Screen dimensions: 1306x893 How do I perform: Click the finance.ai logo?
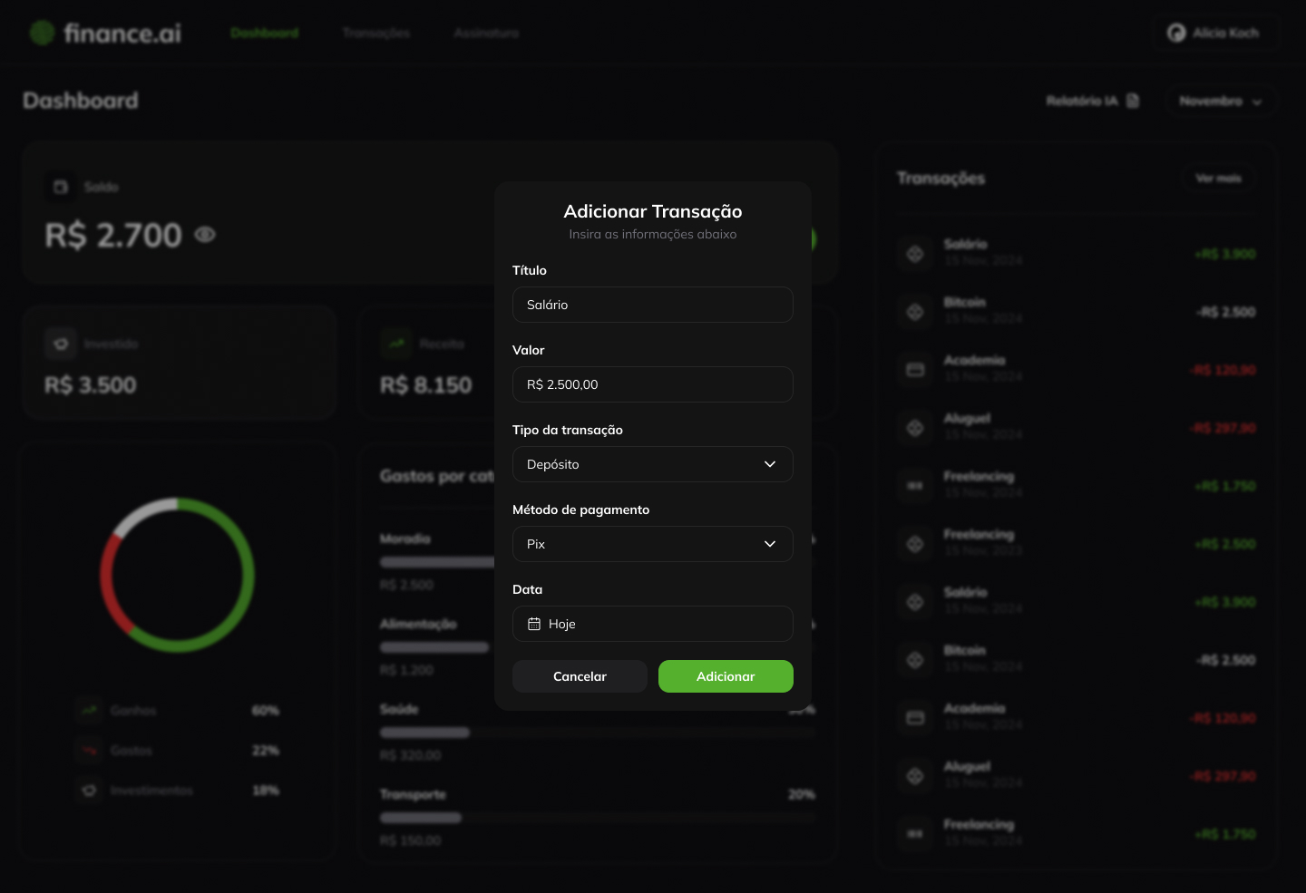[105, 33]
